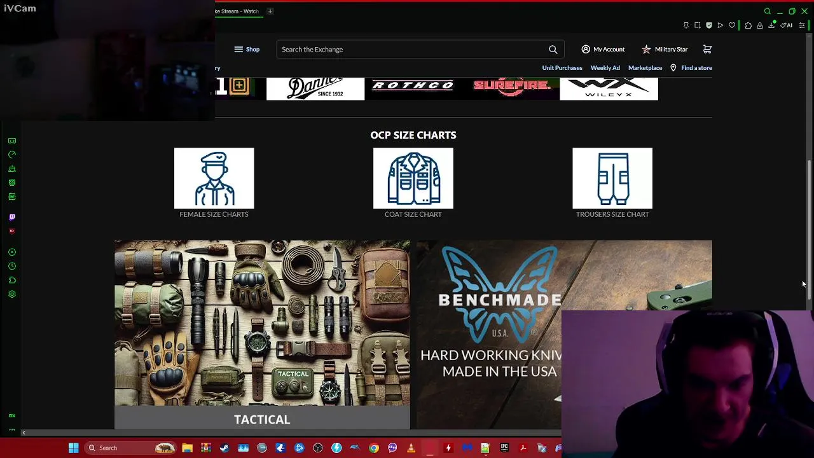Open Settings gear in the sidebar
This screenshot has width=814, height=458.
[12, 295]
